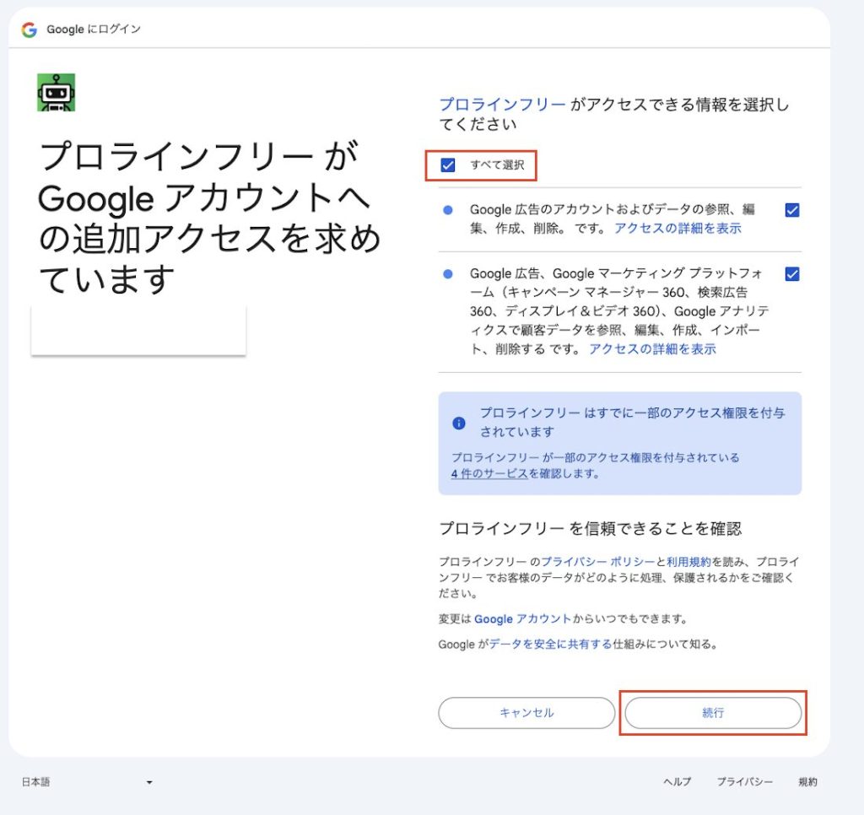Click プロラインフリー を信頼できることを確認 heading

pos(590,528)
